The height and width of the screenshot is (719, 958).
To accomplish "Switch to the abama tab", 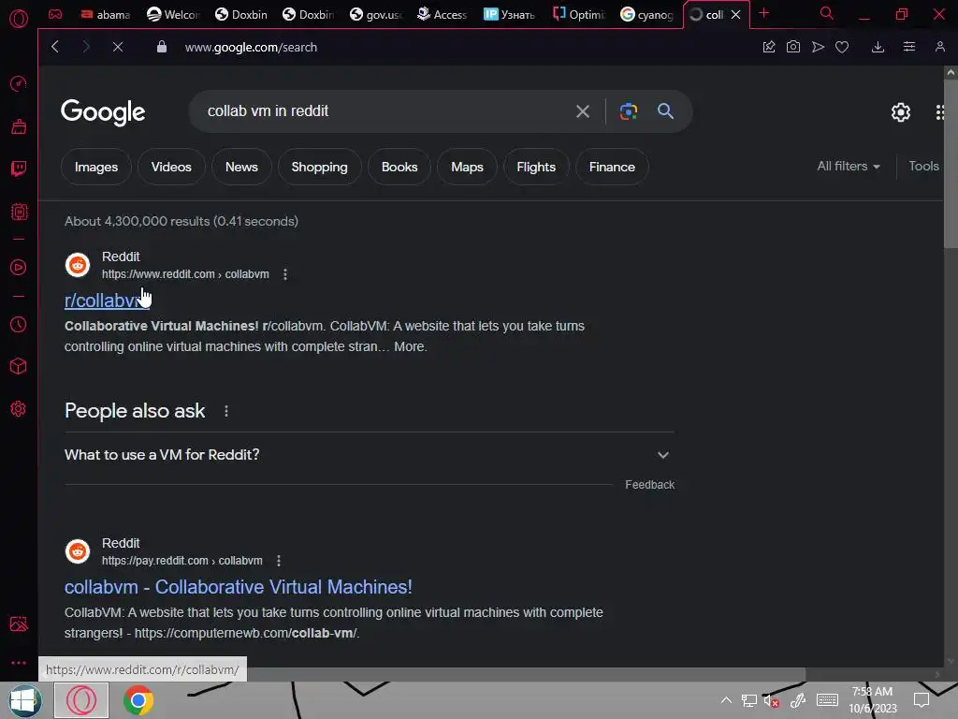I will (105, 15).
